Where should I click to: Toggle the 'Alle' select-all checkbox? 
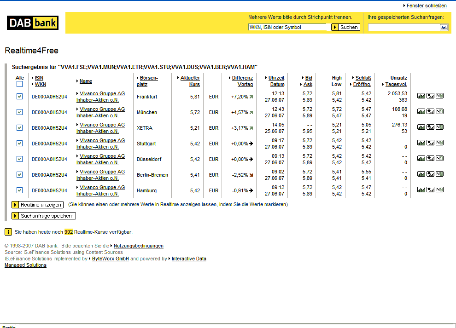coord(19,84)
